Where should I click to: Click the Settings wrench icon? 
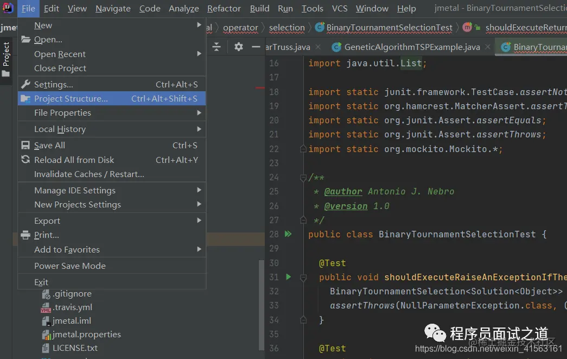(26, 84)
